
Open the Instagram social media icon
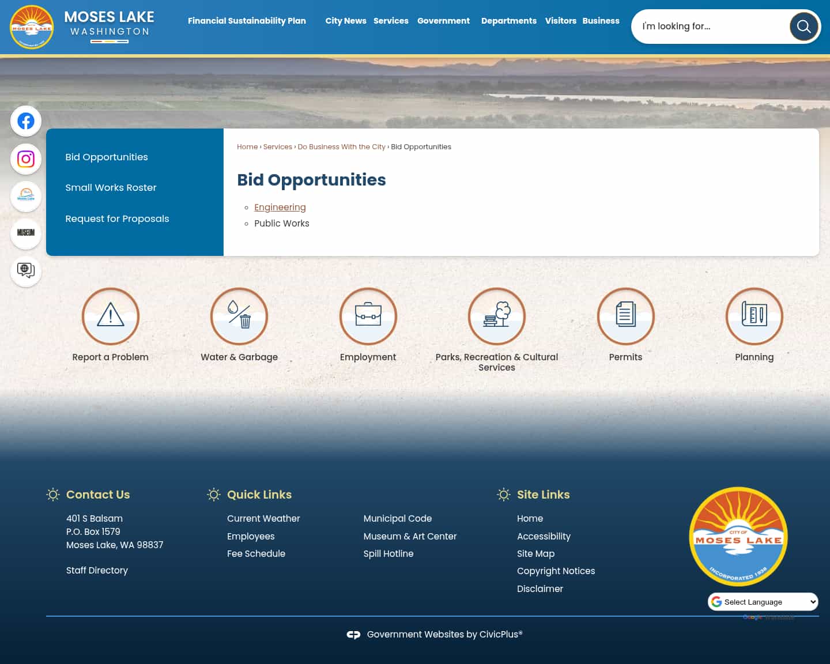pos(25,159)
